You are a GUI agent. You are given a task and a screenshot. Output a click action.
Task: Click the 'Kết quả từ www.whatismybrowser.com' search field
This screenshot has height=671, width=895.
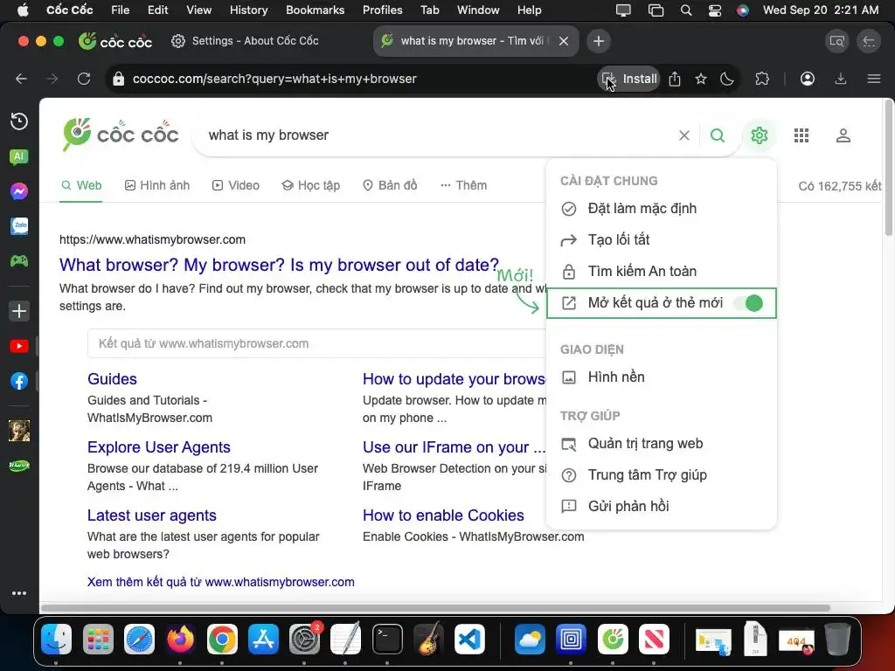point(316,343)
